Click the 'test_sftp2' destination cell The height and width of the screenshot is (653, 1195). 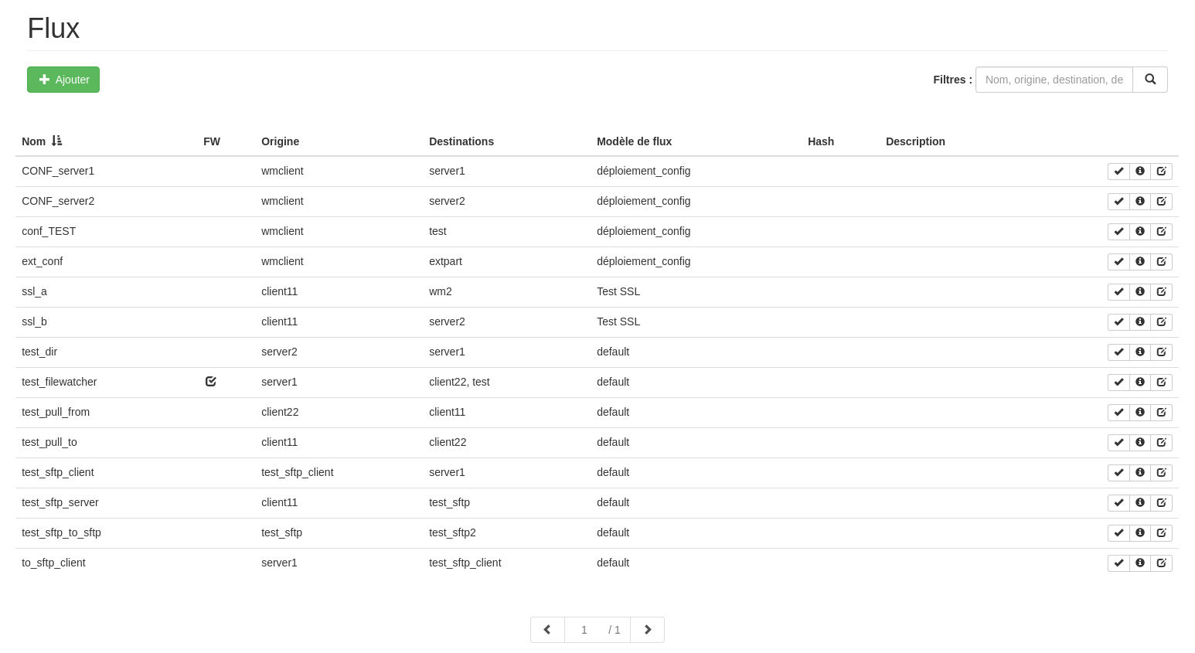[453, 532]
